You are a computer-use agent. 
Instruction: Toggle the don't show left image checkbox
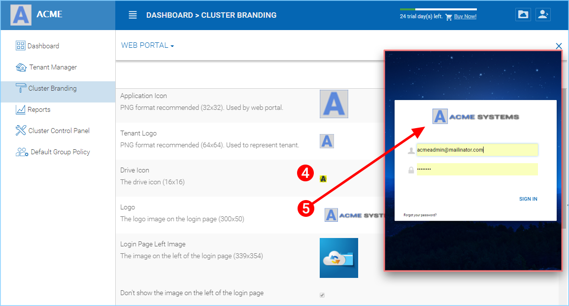(322, 295)
